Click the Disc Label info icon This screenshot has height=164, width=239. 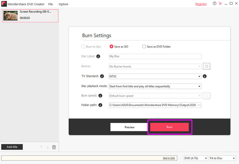(98, 56)
